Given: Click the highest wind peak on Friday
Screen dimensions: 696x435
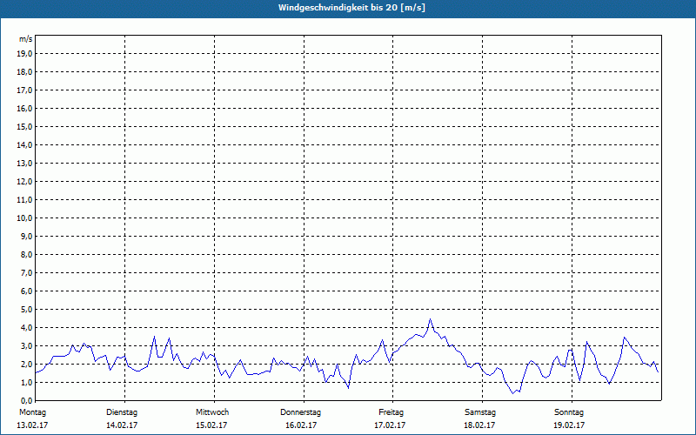Looking at the screenshot, I should pyautogui.click(x=430, y=319).
